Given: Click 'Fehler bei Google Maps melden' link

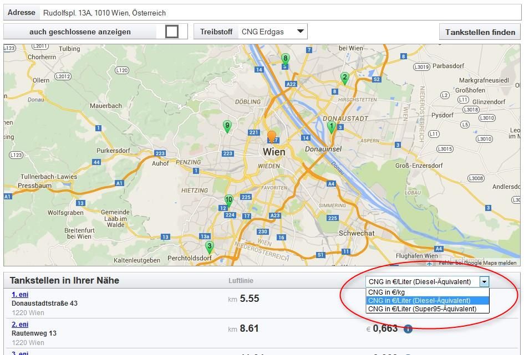Looking at the screenshot, I should point(477,263).
